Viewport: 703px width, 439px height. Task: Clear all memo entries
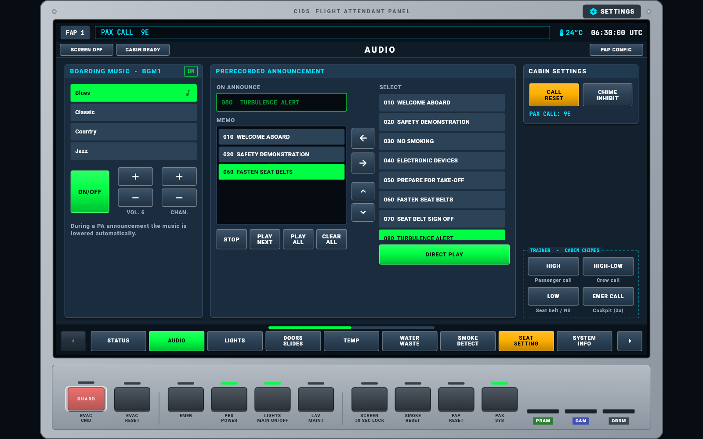[331, 239]
